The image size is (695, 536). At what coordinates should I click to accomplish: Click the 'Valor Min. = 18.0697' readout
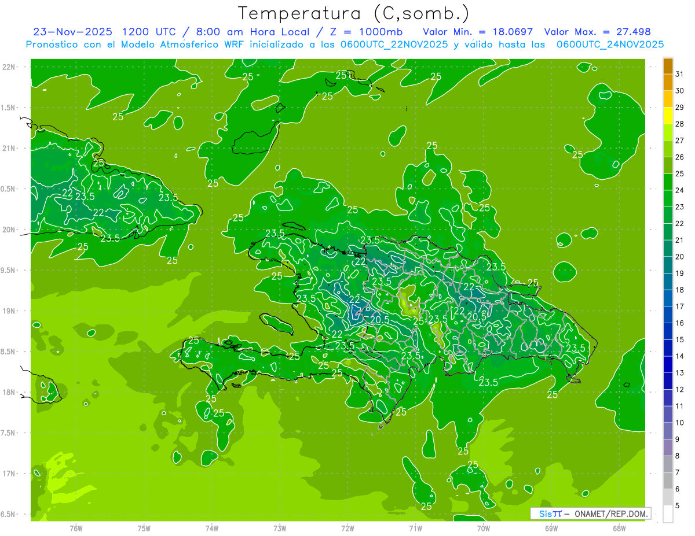pyautogui.click(x=478, y=32)
